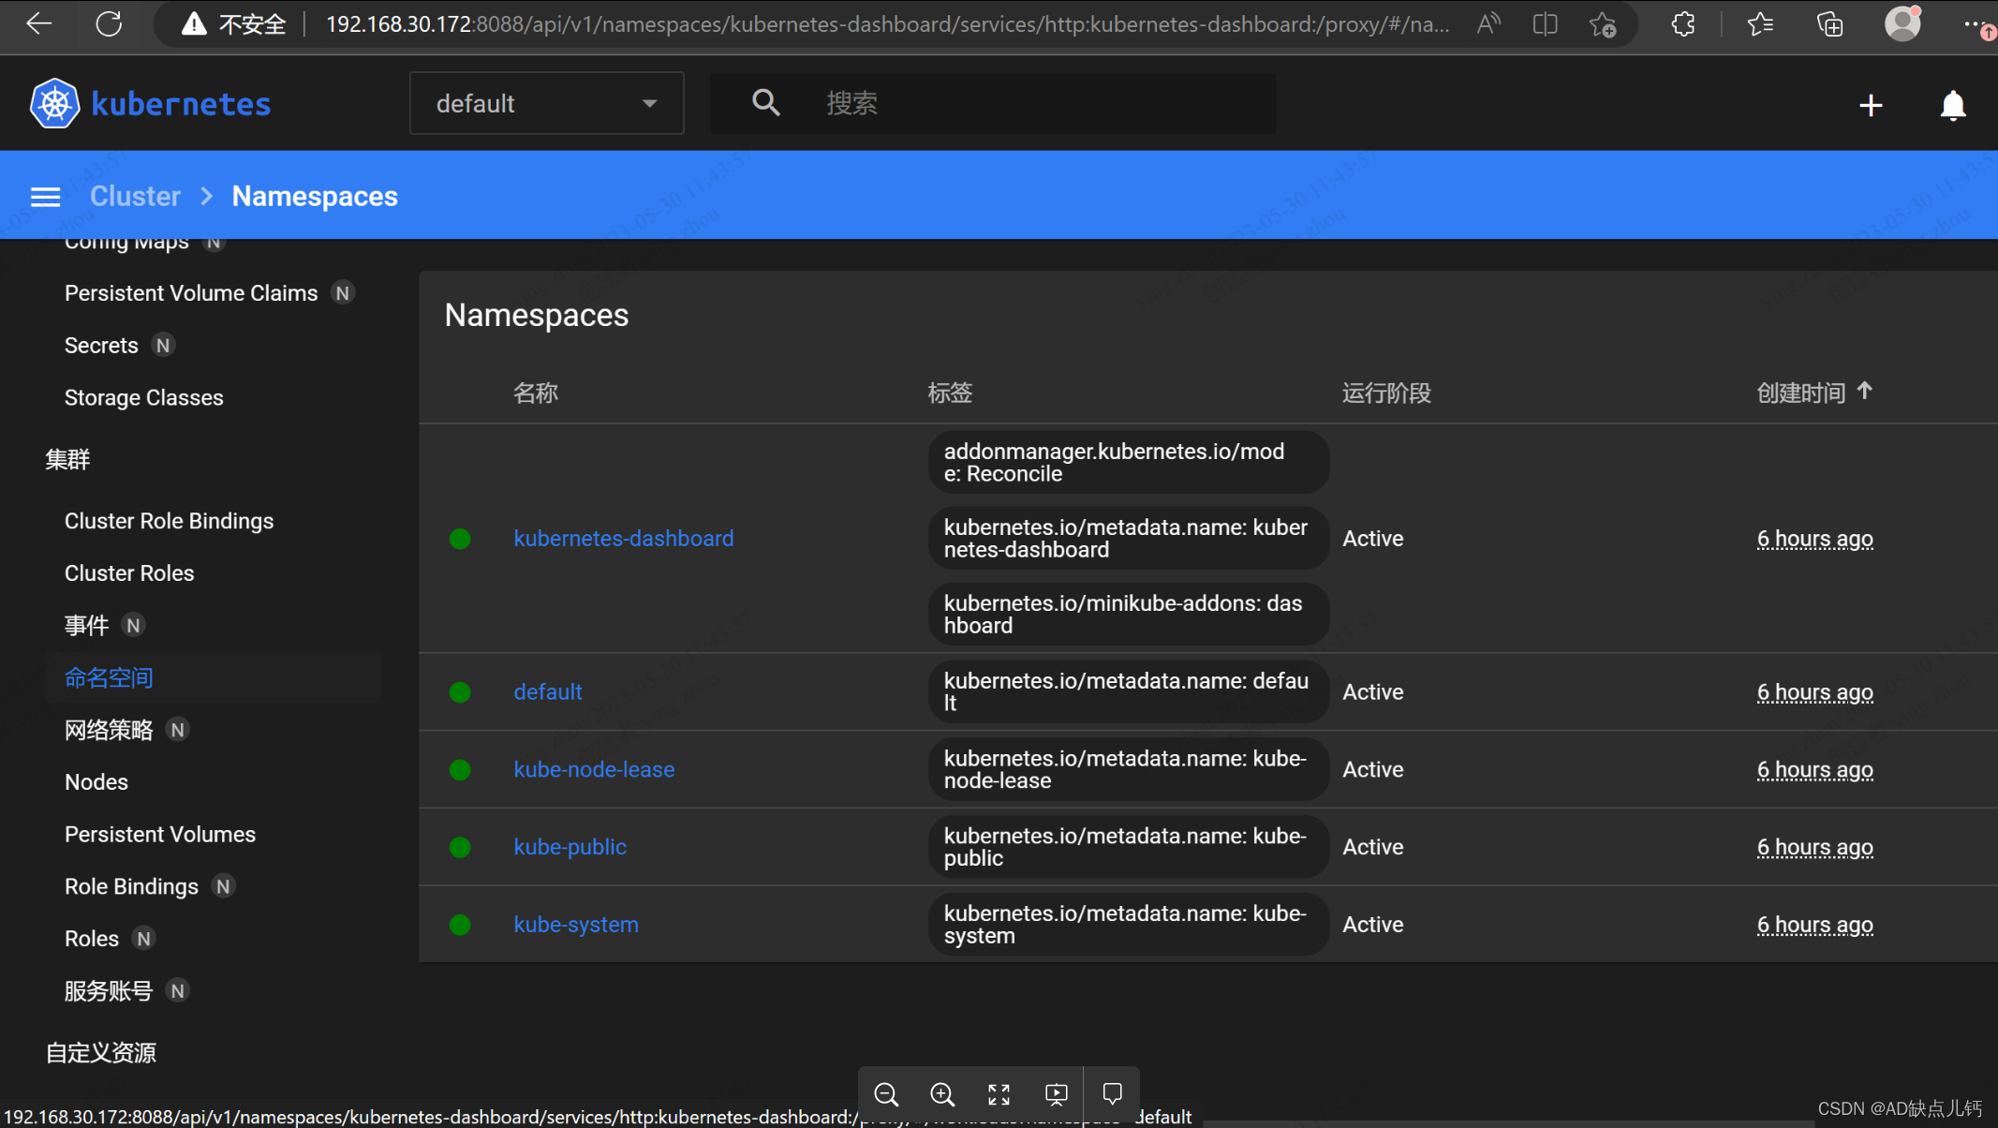Zoom in using the magnifier-plus icon
The image size is (1998, 1128).
pos(941,1093)
